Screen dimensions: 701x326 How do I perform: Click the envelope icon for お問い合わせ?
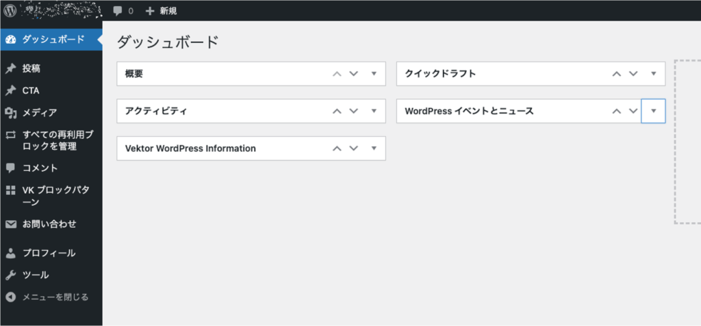point(11,224)
